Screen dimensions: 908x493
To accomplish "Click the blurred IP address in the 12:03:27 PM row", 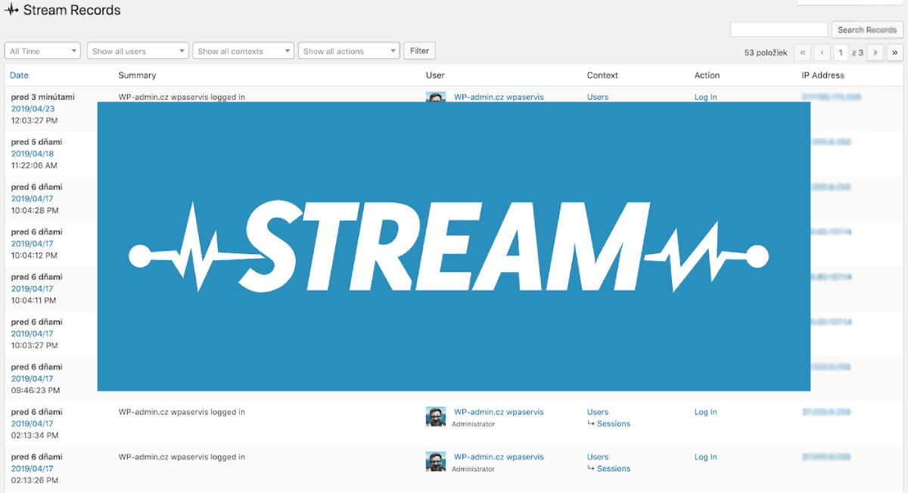I will pyautogui.click(x=831, y=97).
